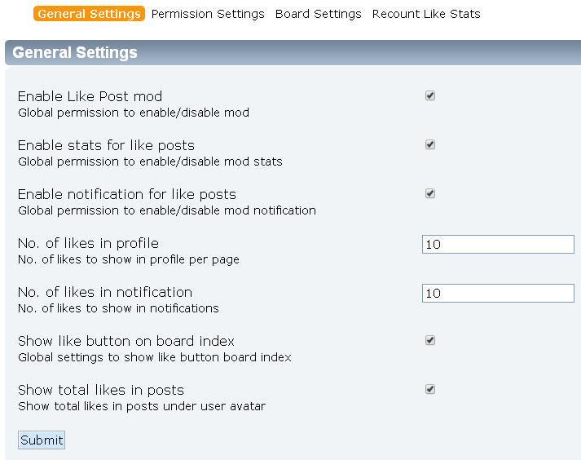
Task: Toggle the stats for like posts checkbox
Action: click(430, 144)
